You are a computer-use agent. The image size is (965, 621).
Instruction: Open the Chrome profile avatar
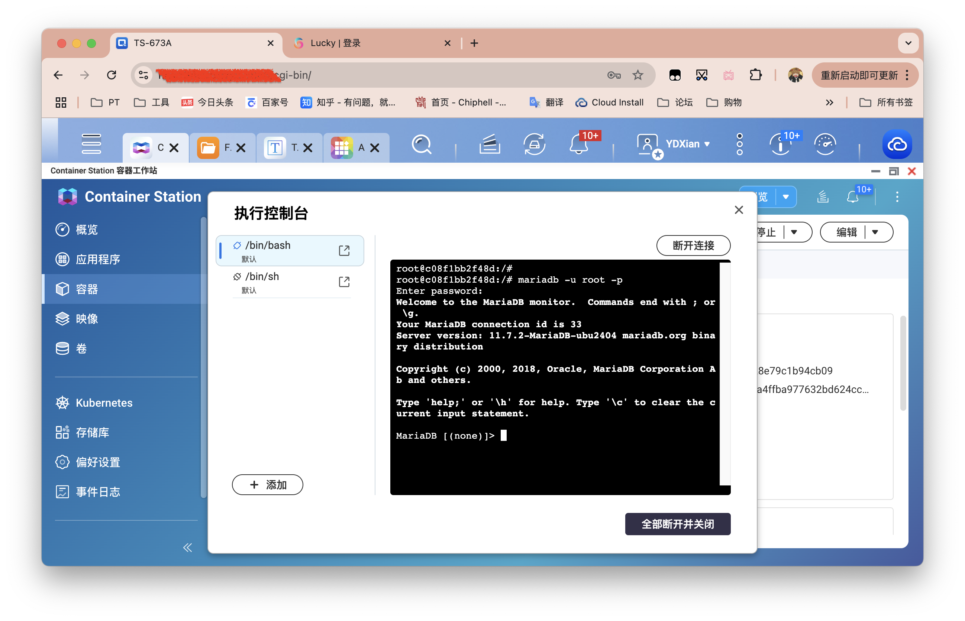795,75
